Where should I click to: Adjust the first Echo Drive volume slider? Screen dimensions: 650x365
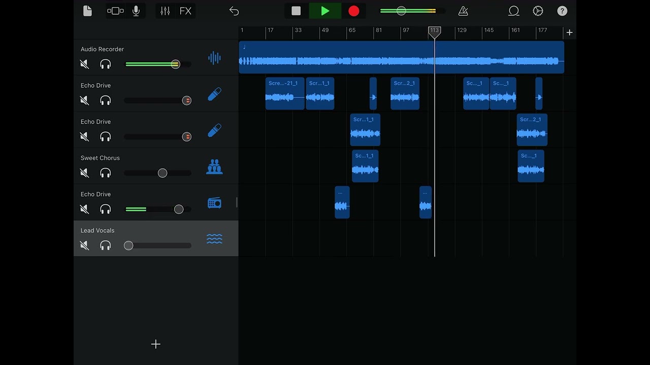click(x=158, y=100)
